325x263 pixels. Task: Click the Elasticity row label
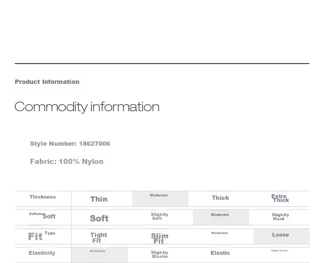coord(42,253)
